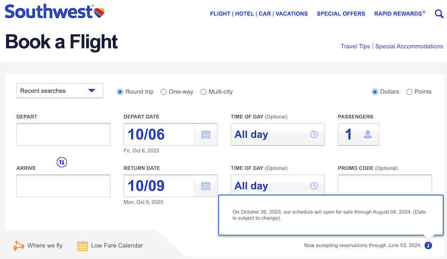Open the Low Fare Calendar icon

point(82,246)
